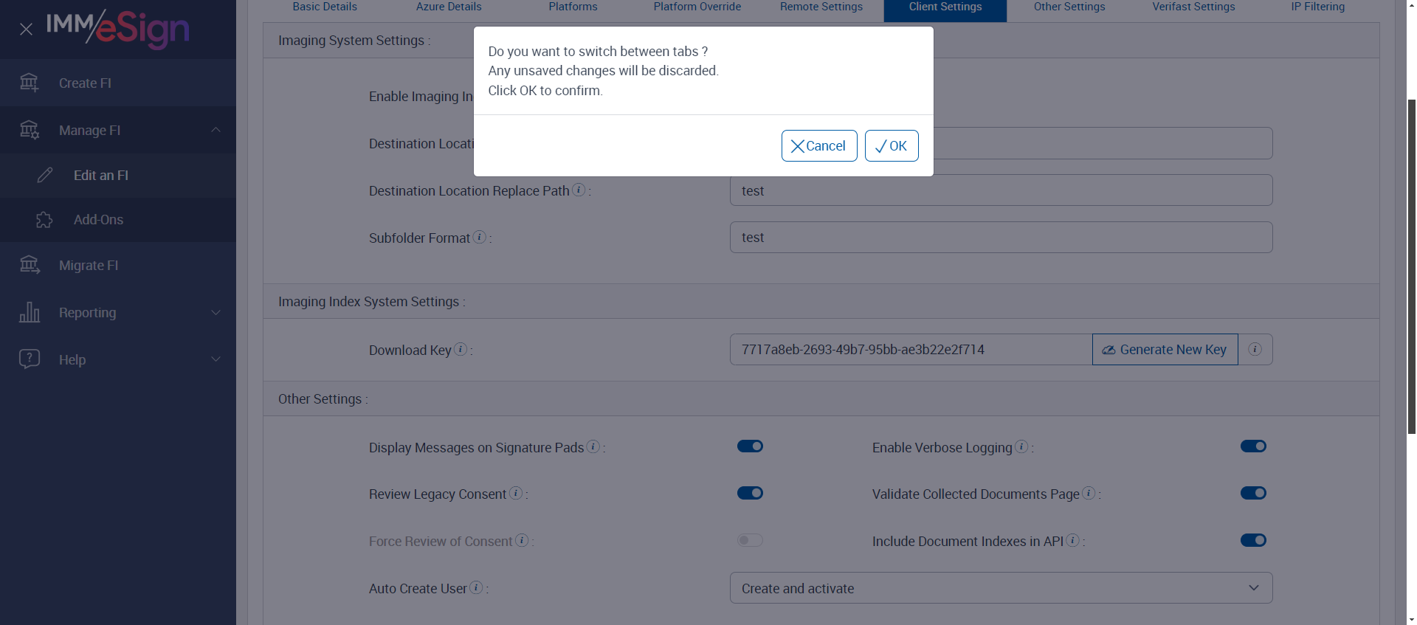
Task: Click the Create FI bank icon
Action: [30, 83]
